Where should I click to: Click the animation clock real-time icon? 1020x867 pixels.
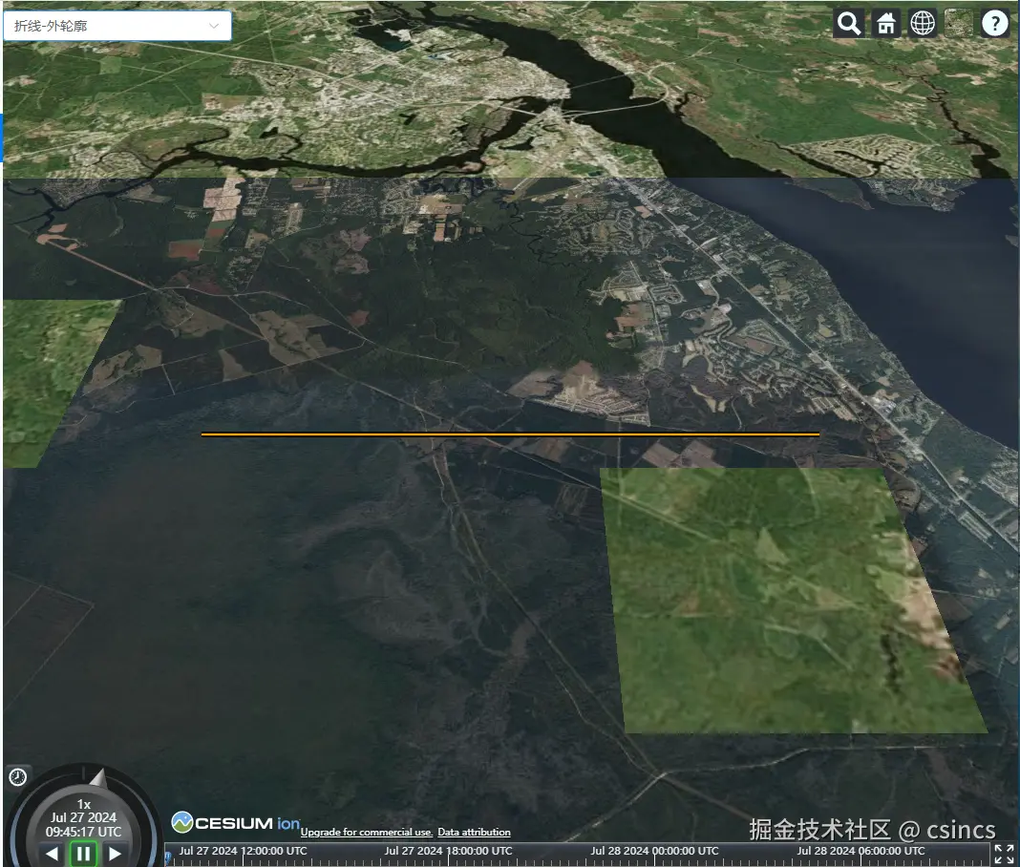click(x=17, y=776)
